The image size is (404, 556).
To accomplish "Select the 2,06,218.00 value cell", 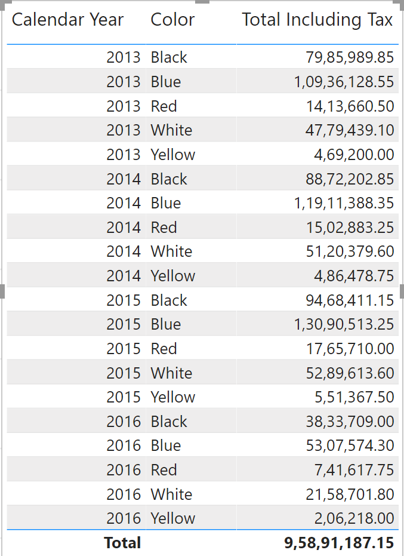I will [x=354, y=518].
